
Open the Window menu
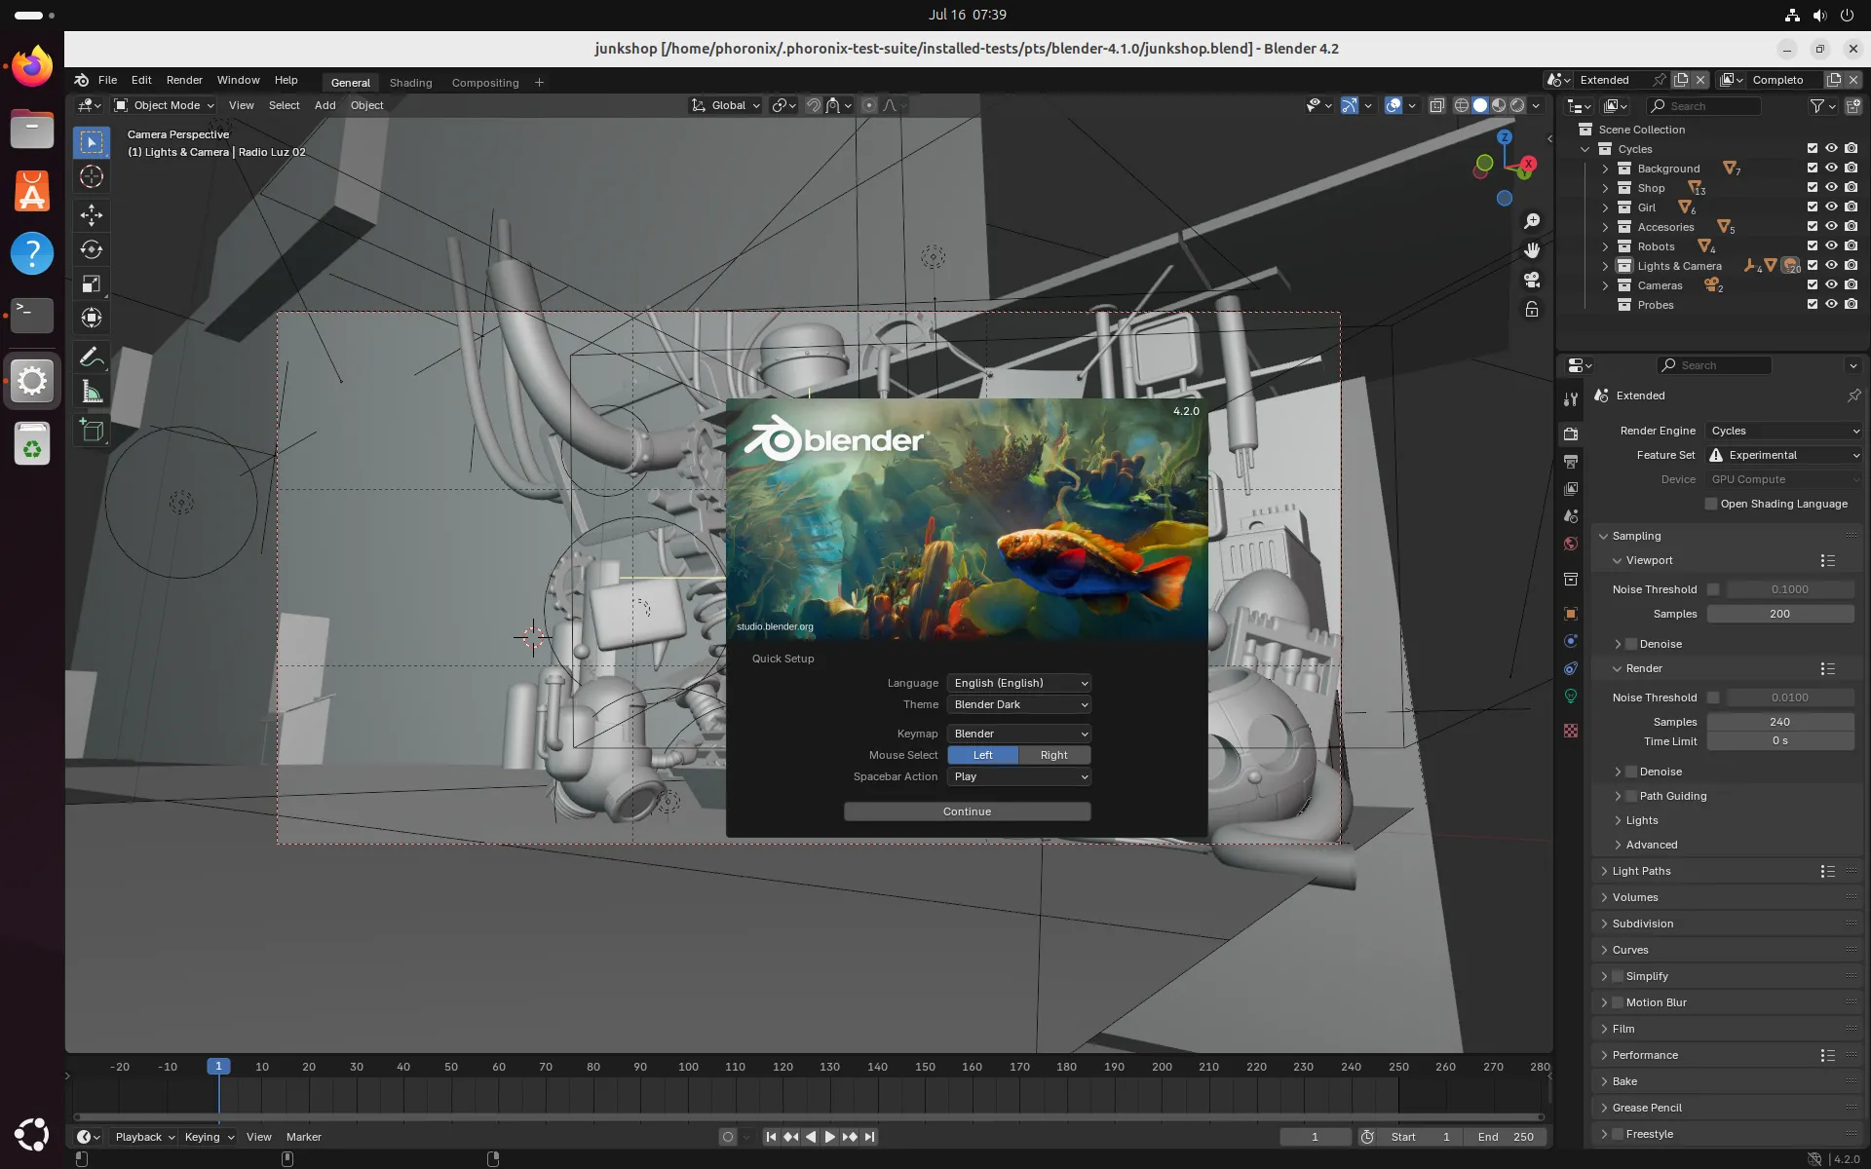pyautogui.click(x=238, y=80)
